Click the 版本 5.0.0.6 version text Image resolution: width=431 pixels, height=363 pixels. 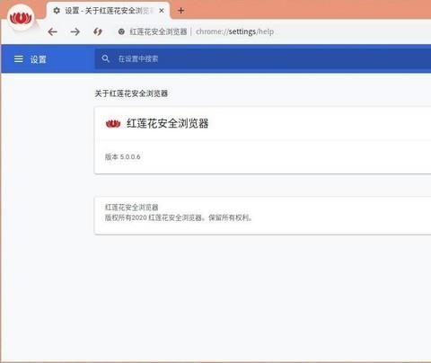point(122,156)
